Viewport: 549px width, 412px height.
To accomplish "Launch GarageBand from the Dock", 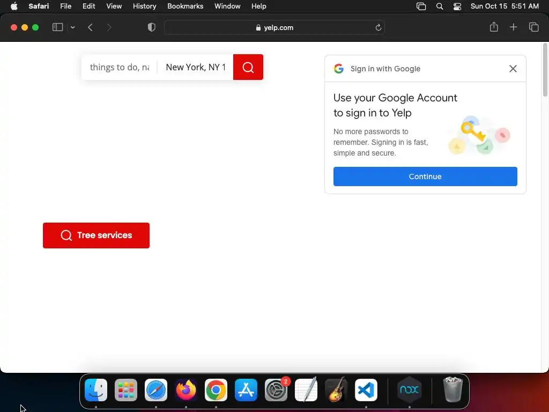I will [x=336, y=389].
